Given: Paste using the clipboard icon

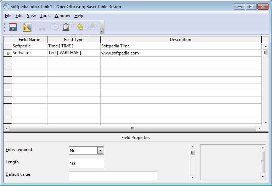Looking at the screenshot, I should coord(66,27).
